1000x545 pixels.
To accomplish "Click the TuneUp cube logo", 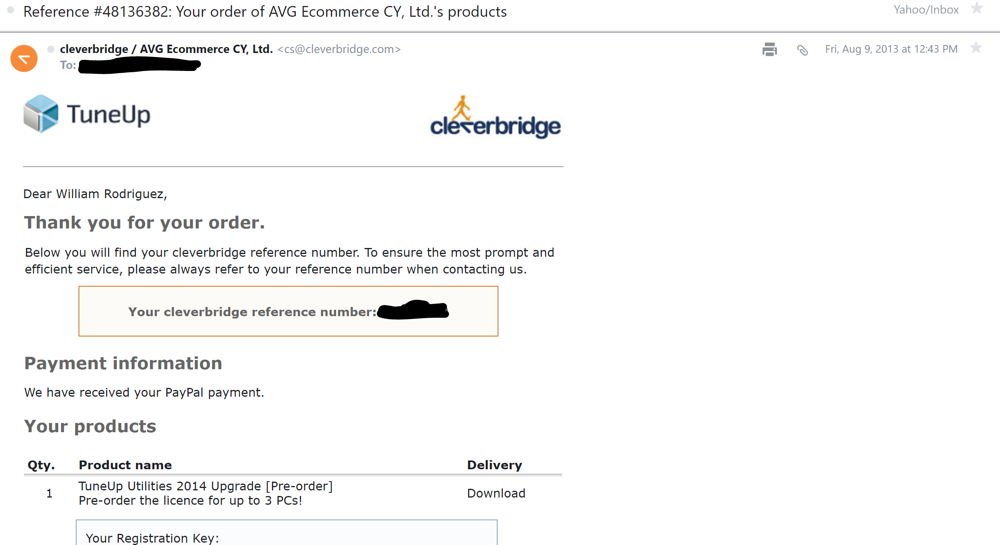I will [41, 114].
